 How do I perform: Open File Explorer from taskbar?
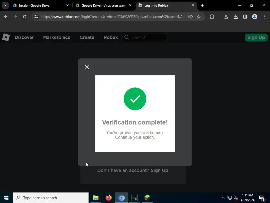click(x=95, y=198)
